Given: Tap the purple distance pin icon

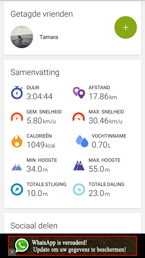Looking at the screenshot, I should (79, 93).
